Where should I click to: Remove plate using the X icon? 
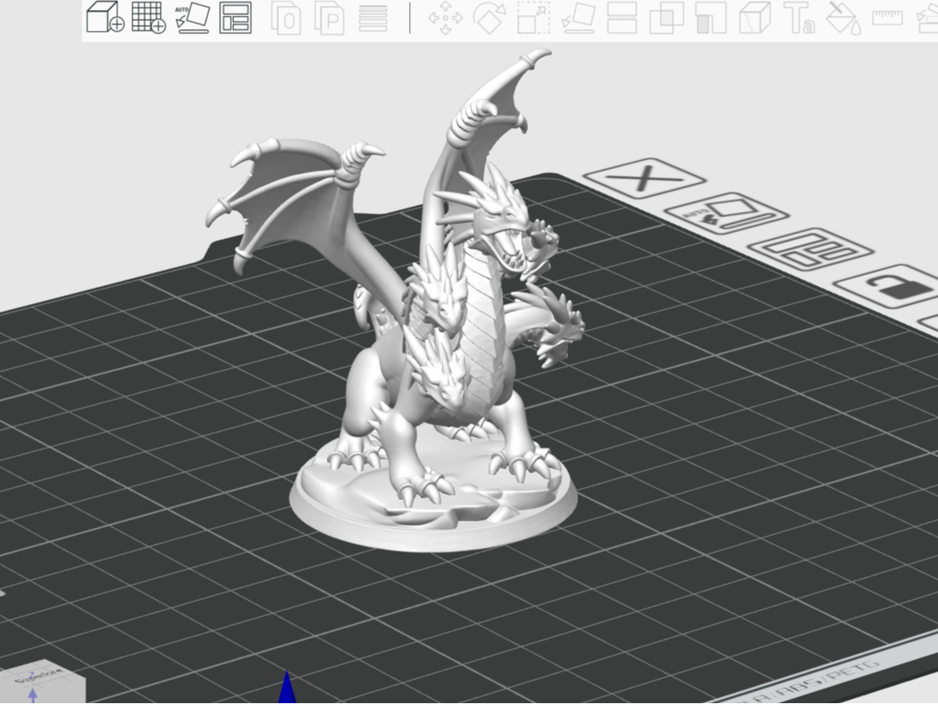[644, 177]
